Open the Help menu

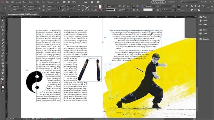click(x=58, y=2)
